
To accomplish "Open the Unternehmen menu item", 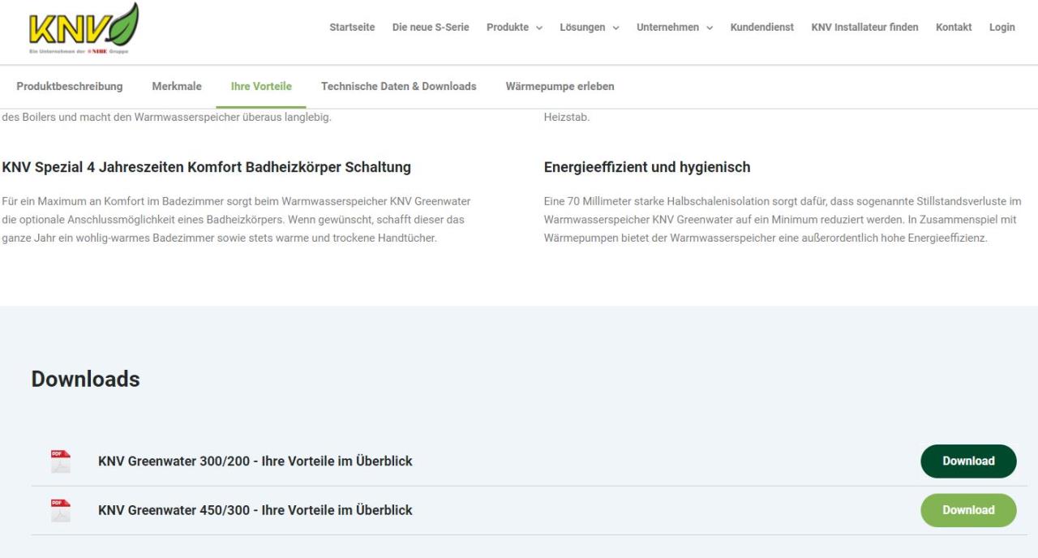I will click(667, 27).
